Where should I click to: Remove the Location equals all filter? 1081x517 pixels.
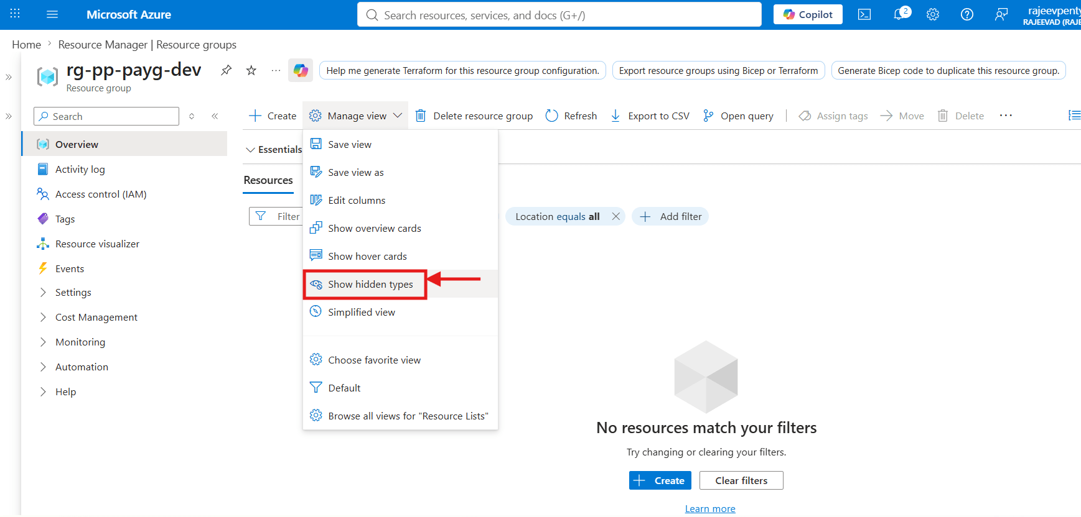click(x=615, y=216)
